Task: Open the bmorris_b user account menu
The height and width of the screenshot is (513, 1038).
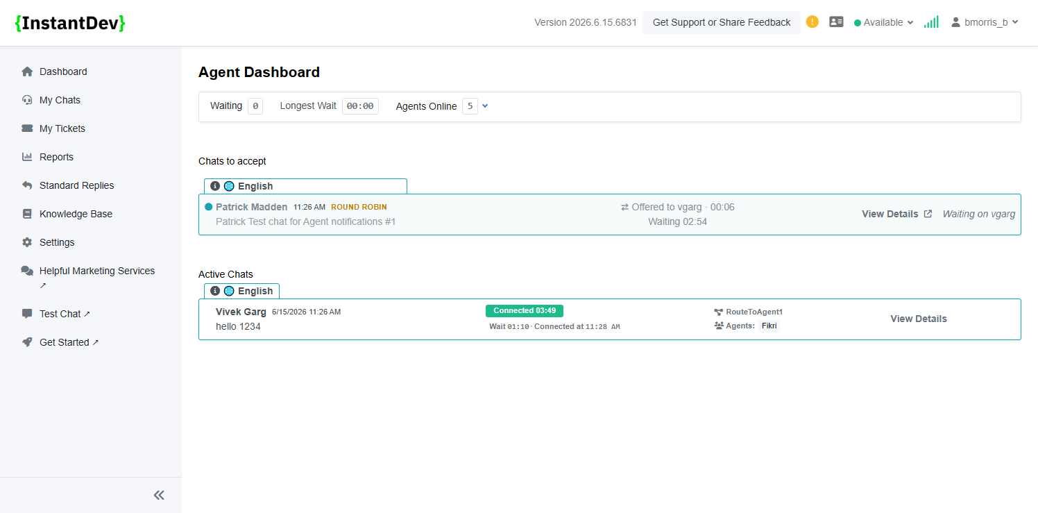Action: pyautogui.click(x=985, y=22)
